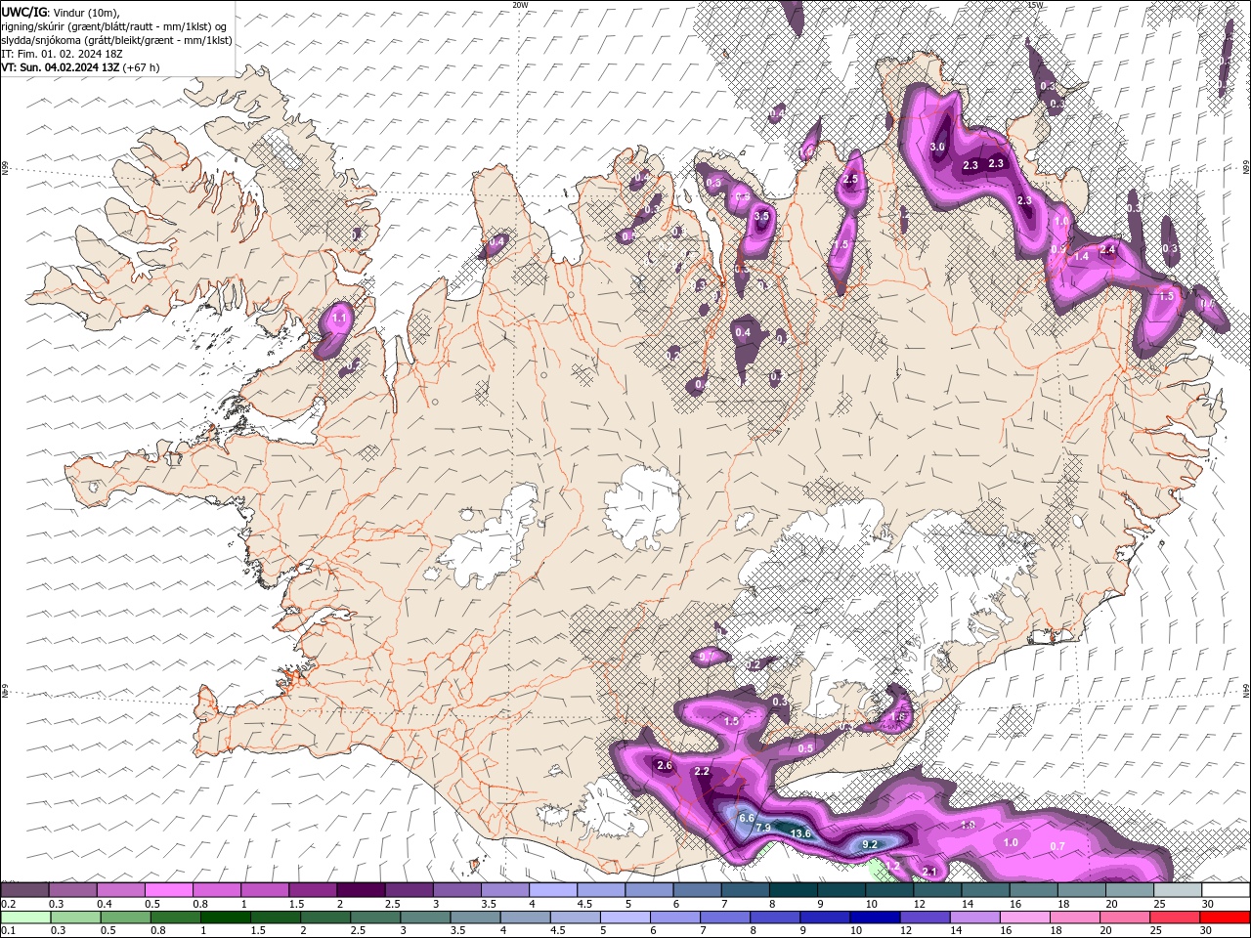The width and height of the screenshot is (1251, 938).
Task: Click the lower rain scale swatch labelled 5
Action: point(625,917)
